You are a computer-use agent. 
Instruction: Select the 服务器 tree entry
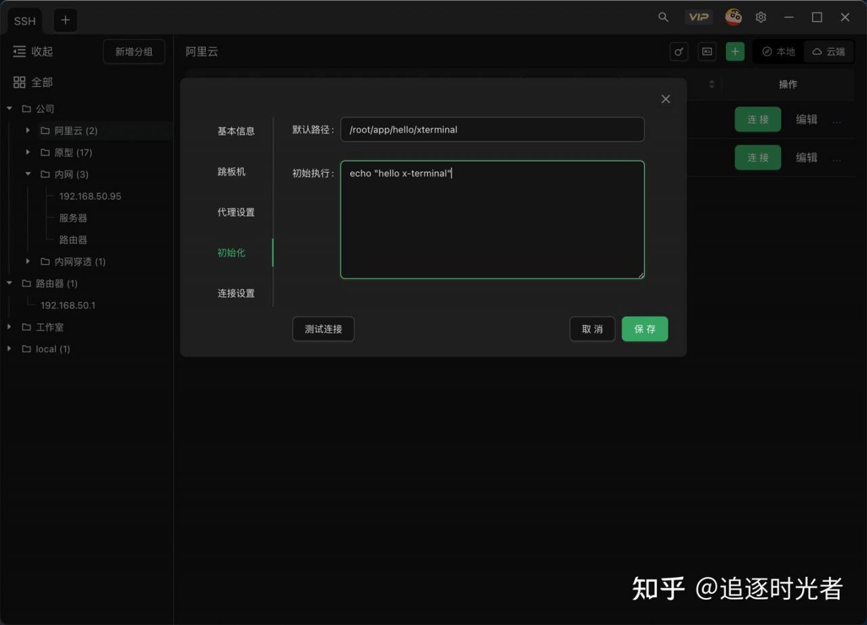73,218
